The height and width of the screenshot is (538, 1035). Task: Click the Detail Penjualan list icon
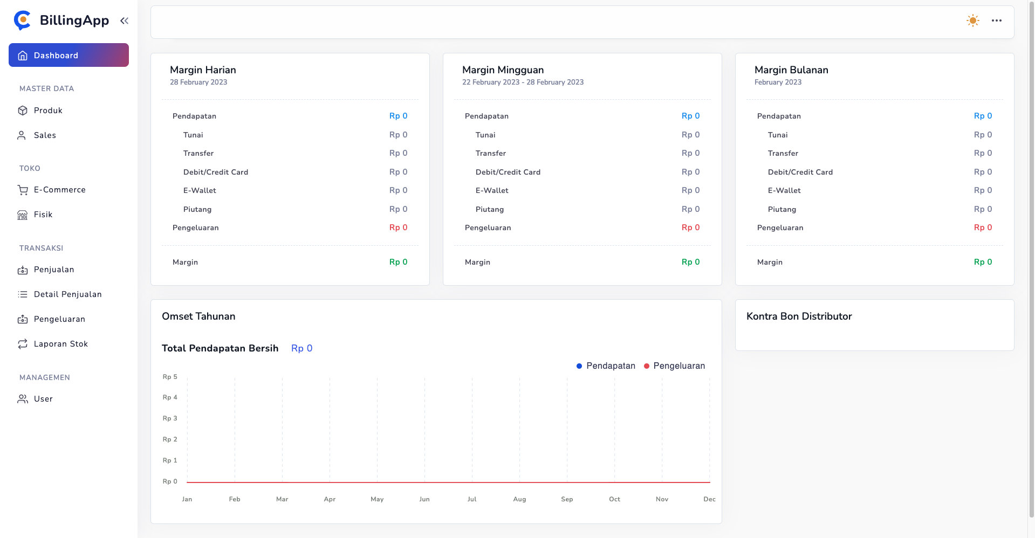click(23, 294)
